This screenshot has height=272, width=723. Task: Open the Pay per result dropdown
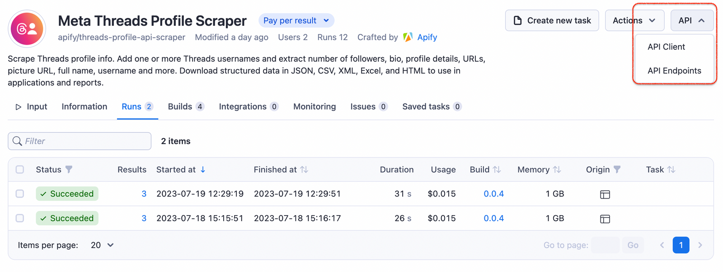coord(296,20)
